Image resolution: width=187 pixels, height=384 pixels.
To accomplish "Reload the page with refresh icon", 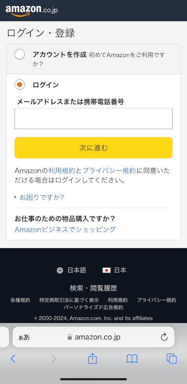I will (x=165, y=337).
